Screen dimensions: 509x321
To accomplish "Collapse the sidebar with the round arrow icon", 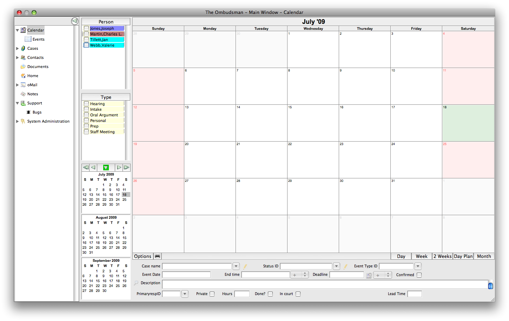I will tap(74, 21).
